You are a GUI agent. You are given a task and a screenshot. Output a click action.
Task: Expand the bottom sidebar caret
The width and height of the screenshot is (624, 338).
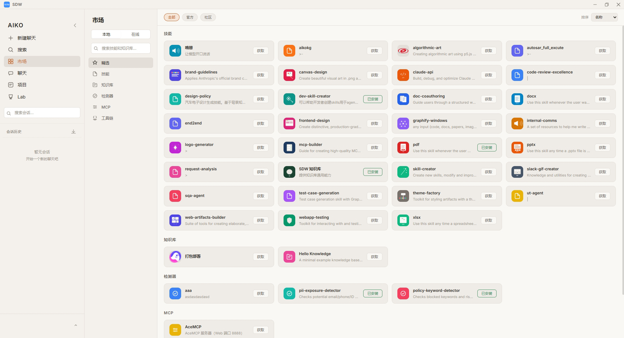tap(76, 325)
